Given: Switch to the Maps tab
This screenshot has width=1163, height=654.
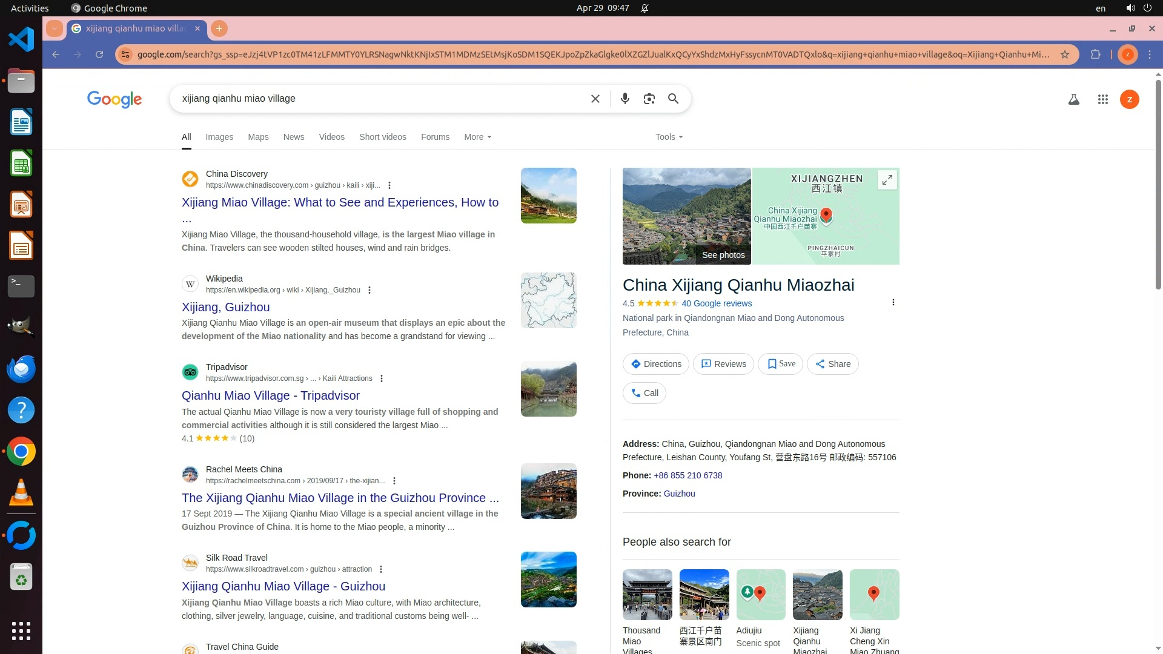Looking at the screenshot, I should pyautogui.click(x=258, y=137).
